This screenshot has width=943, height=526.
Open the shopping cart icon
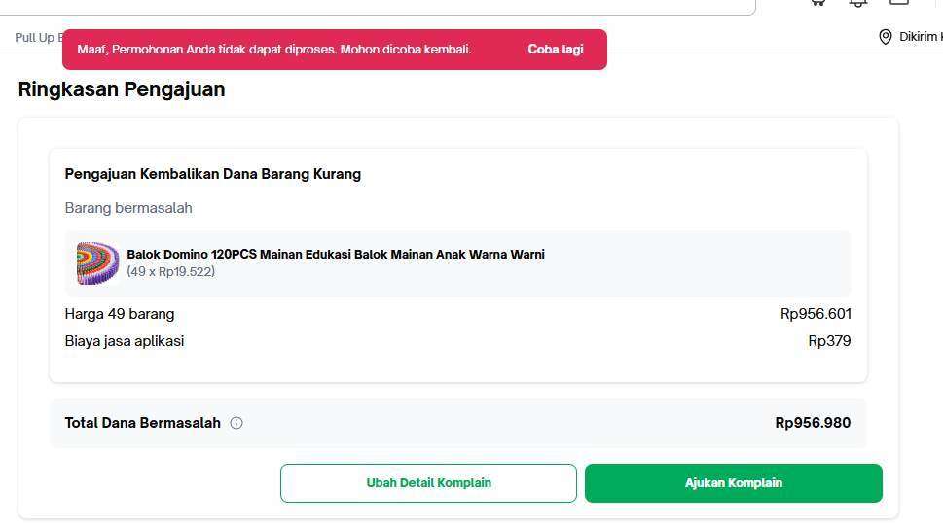(817, 2)
